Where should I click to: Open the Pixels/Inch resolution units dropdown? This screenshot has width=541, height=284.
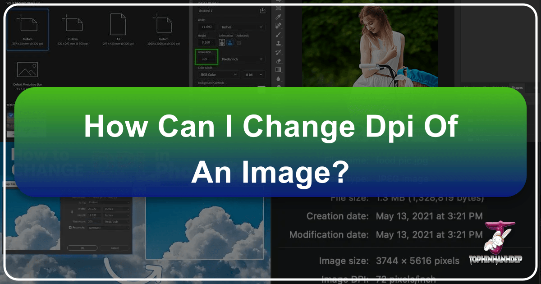[243, 59]
